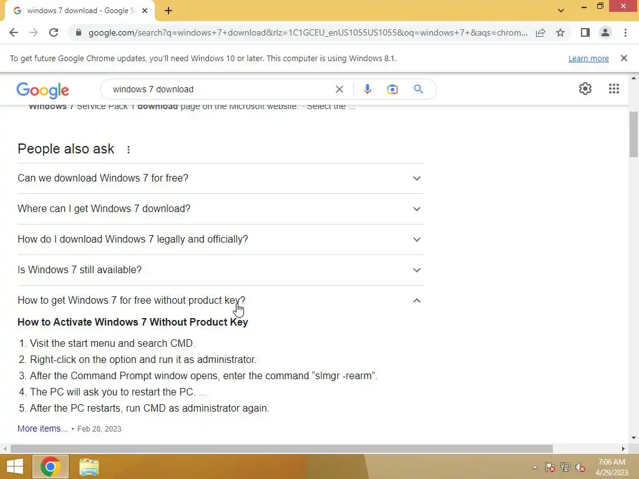This screenshot has width=639, height=479.
Task: Open the Windows Start button
Action: coord(15,467)
